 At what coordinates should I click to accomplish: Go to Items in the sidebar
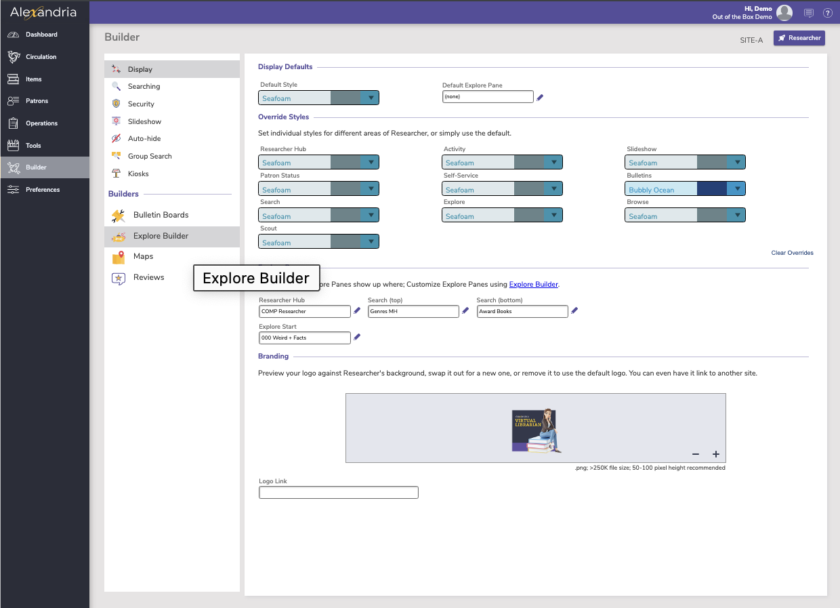pos(45,79)
